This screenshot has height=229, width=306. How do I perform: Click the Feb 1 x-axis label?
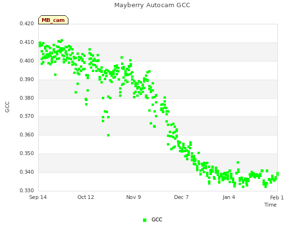(277, 198)
